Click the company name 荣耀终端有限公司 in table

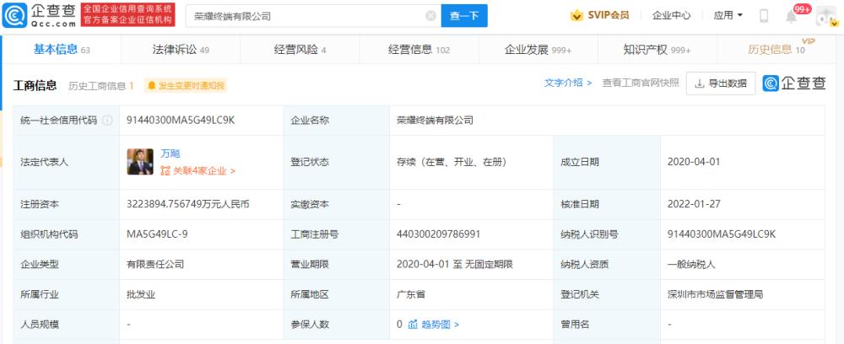(x=435, y=121)
